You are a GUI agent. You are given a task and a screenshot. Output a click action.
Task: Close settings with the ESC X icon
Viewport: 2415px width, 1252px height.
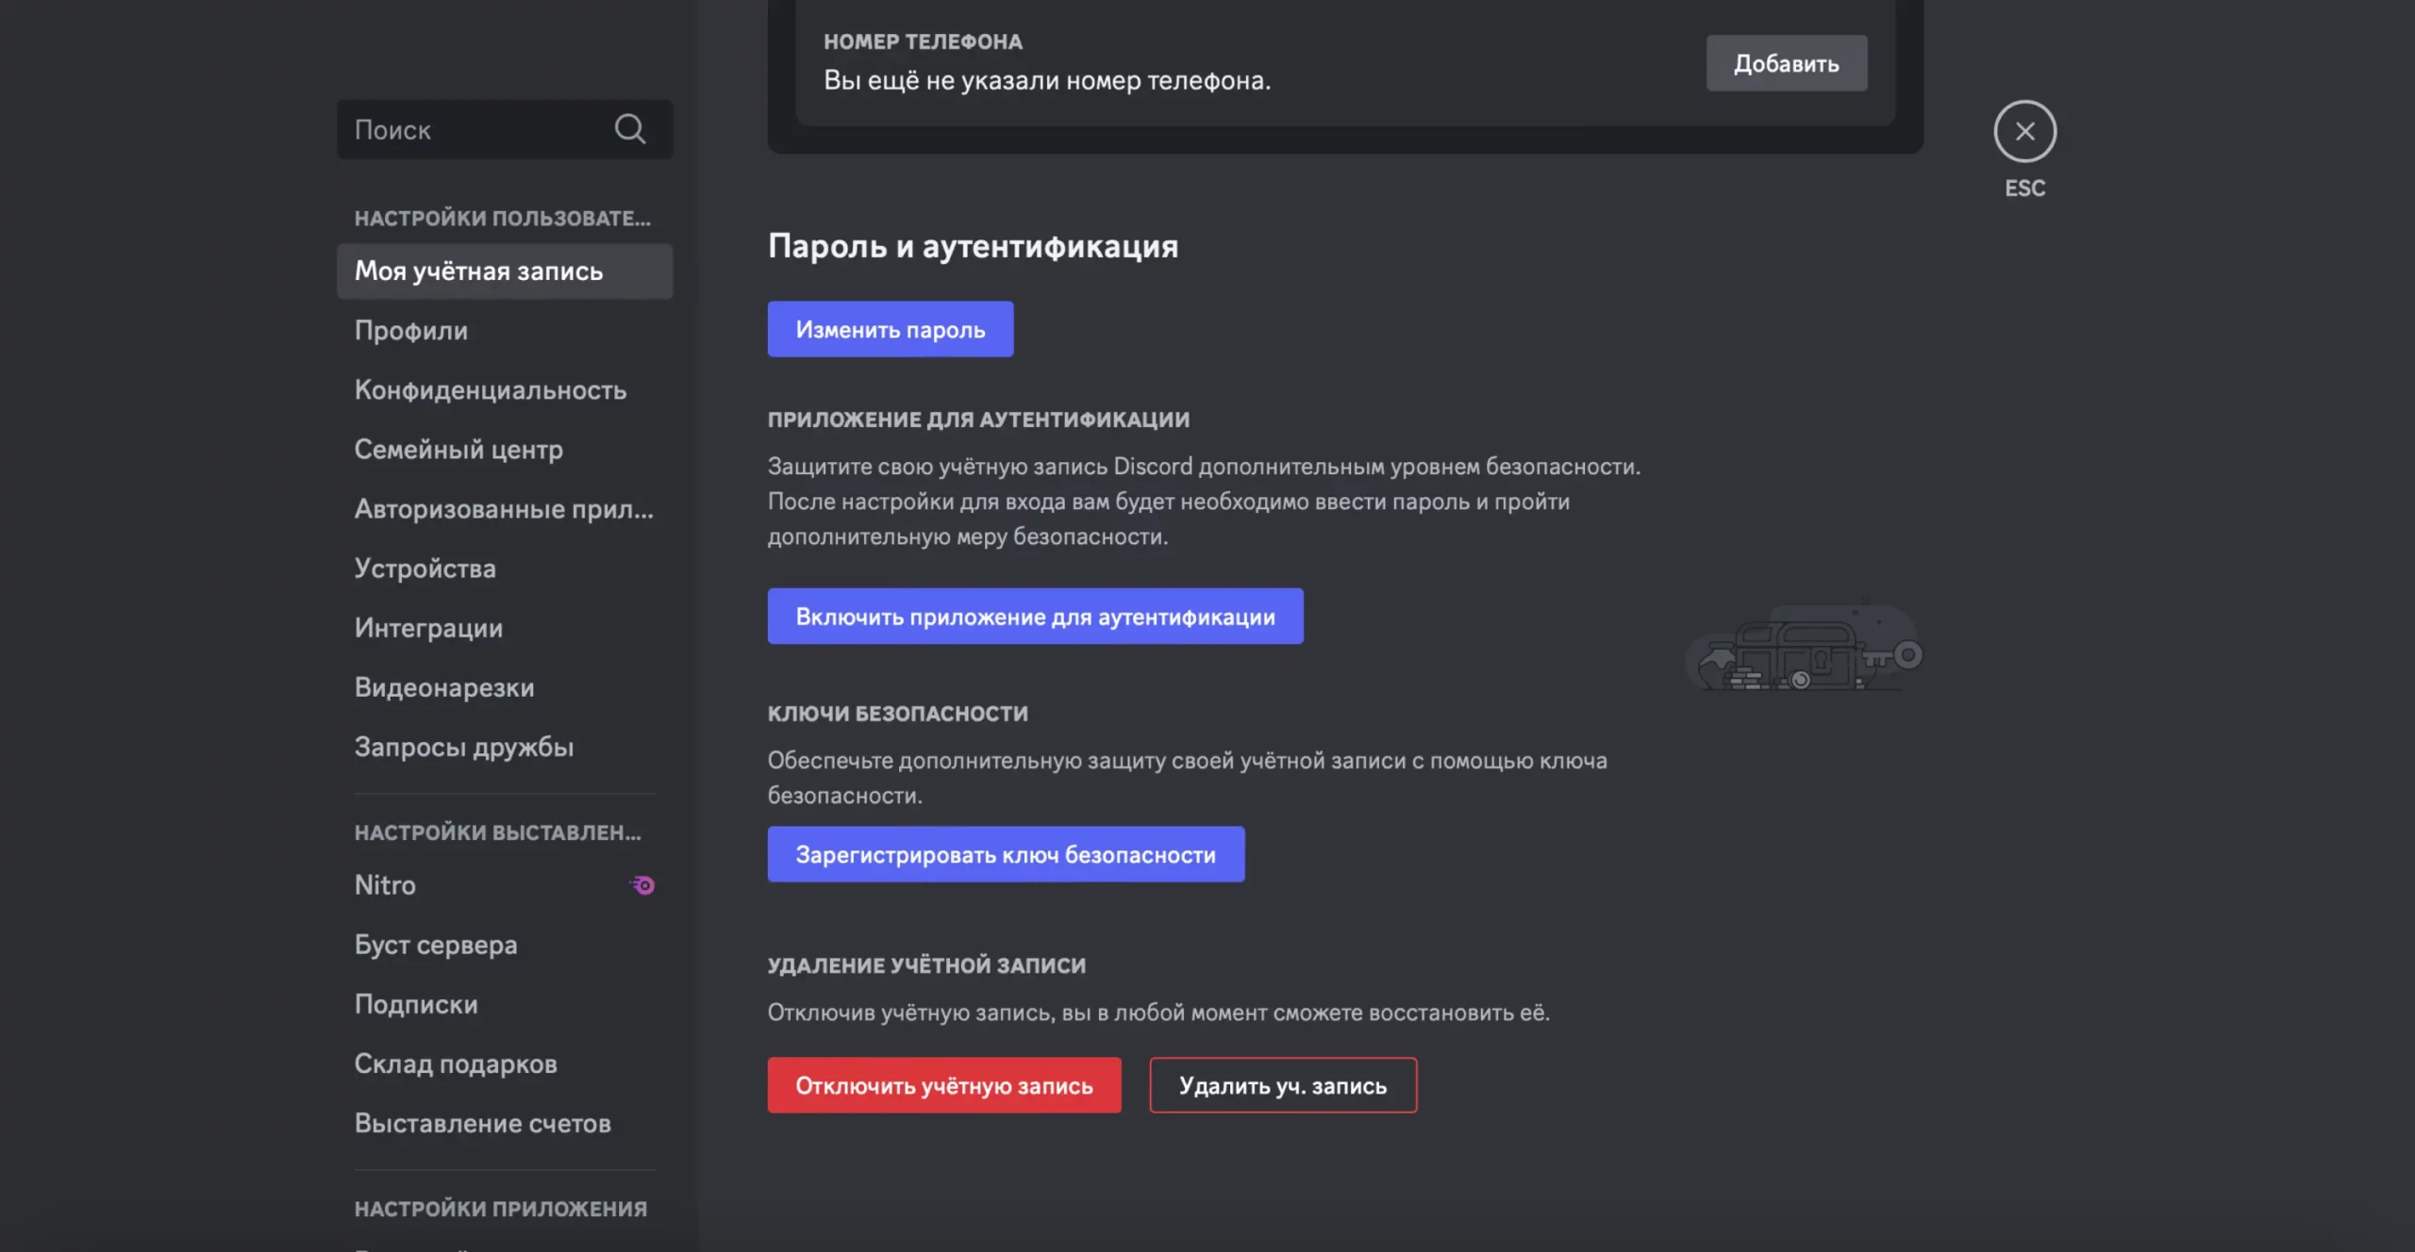point(2024,131)
